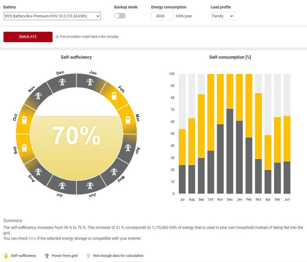Click the battery icon on the Mar segment
307x262 pixels.
(x=128, y=120)
